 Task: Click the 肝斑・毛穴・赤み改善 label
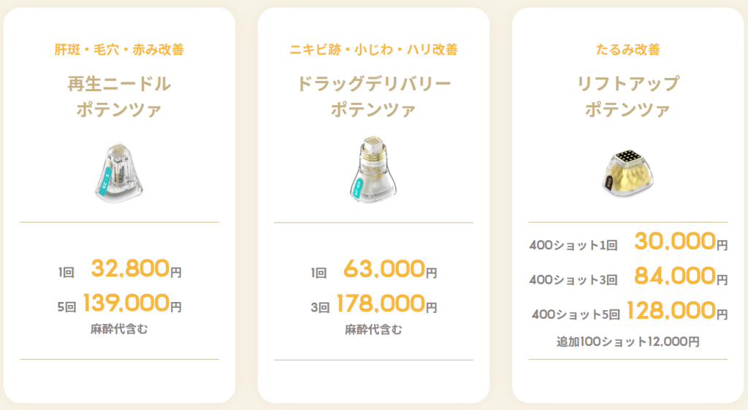119,50
